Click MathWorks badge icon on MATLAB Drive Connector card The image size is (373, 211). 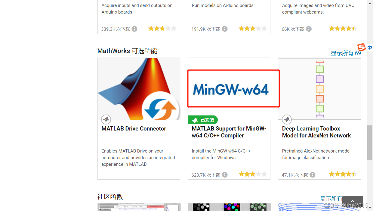[x=106, y=119]
